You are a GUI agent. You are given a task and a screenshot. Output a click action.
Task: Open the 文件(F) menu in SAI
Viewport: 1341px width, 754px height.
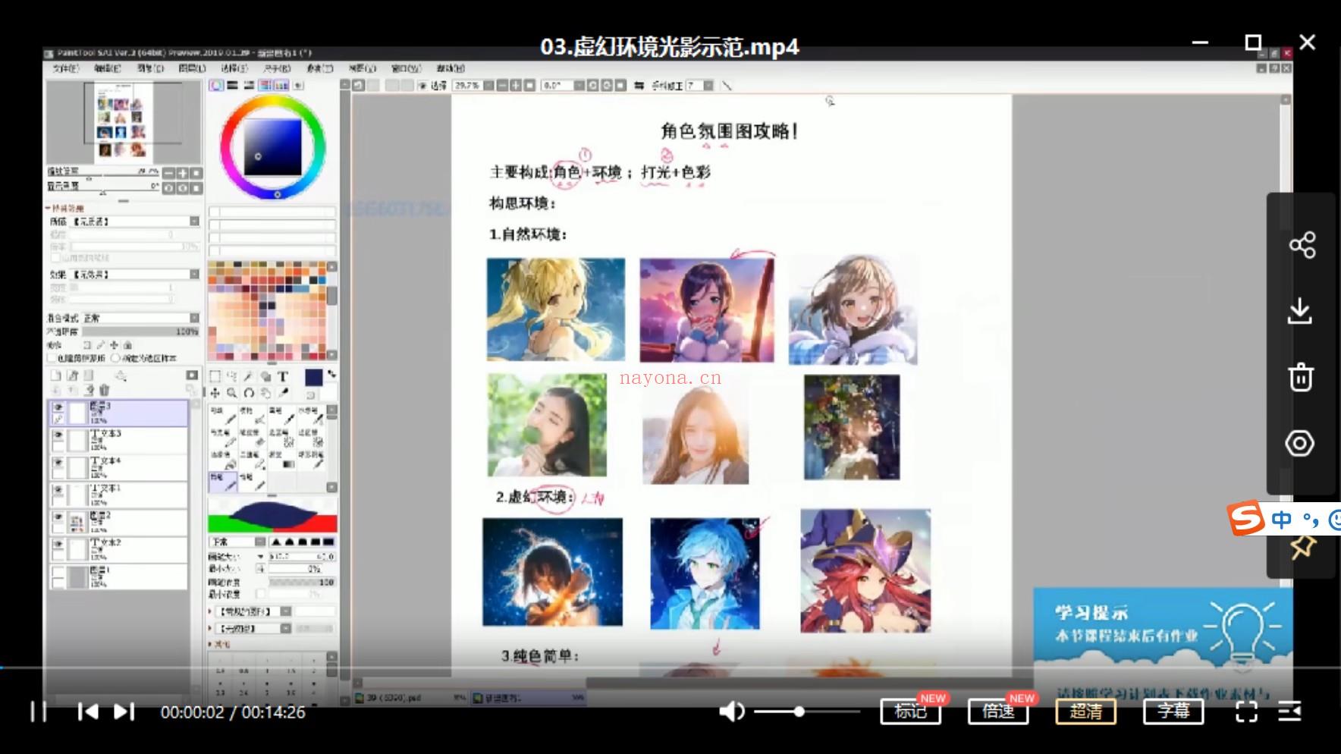pos(66,68)
